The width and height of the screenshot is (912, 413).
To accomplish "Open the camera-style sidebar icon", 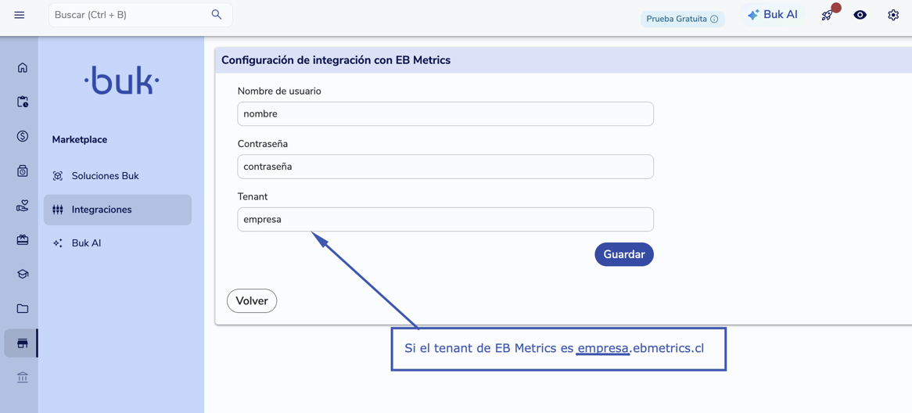I will tap(23, 171).
